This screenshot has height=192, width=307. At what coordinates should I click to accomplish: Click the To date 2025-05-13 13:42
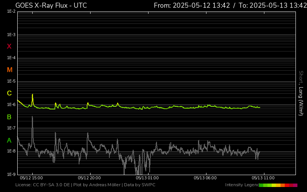point(272,5)
